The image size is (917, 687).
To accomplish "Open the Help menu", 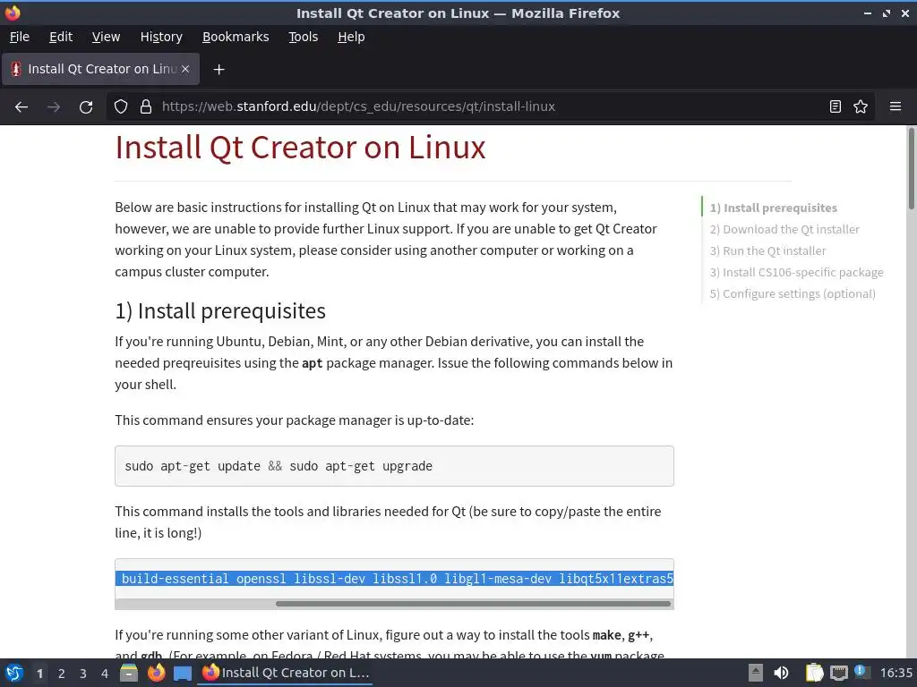I will click(351, 37).
